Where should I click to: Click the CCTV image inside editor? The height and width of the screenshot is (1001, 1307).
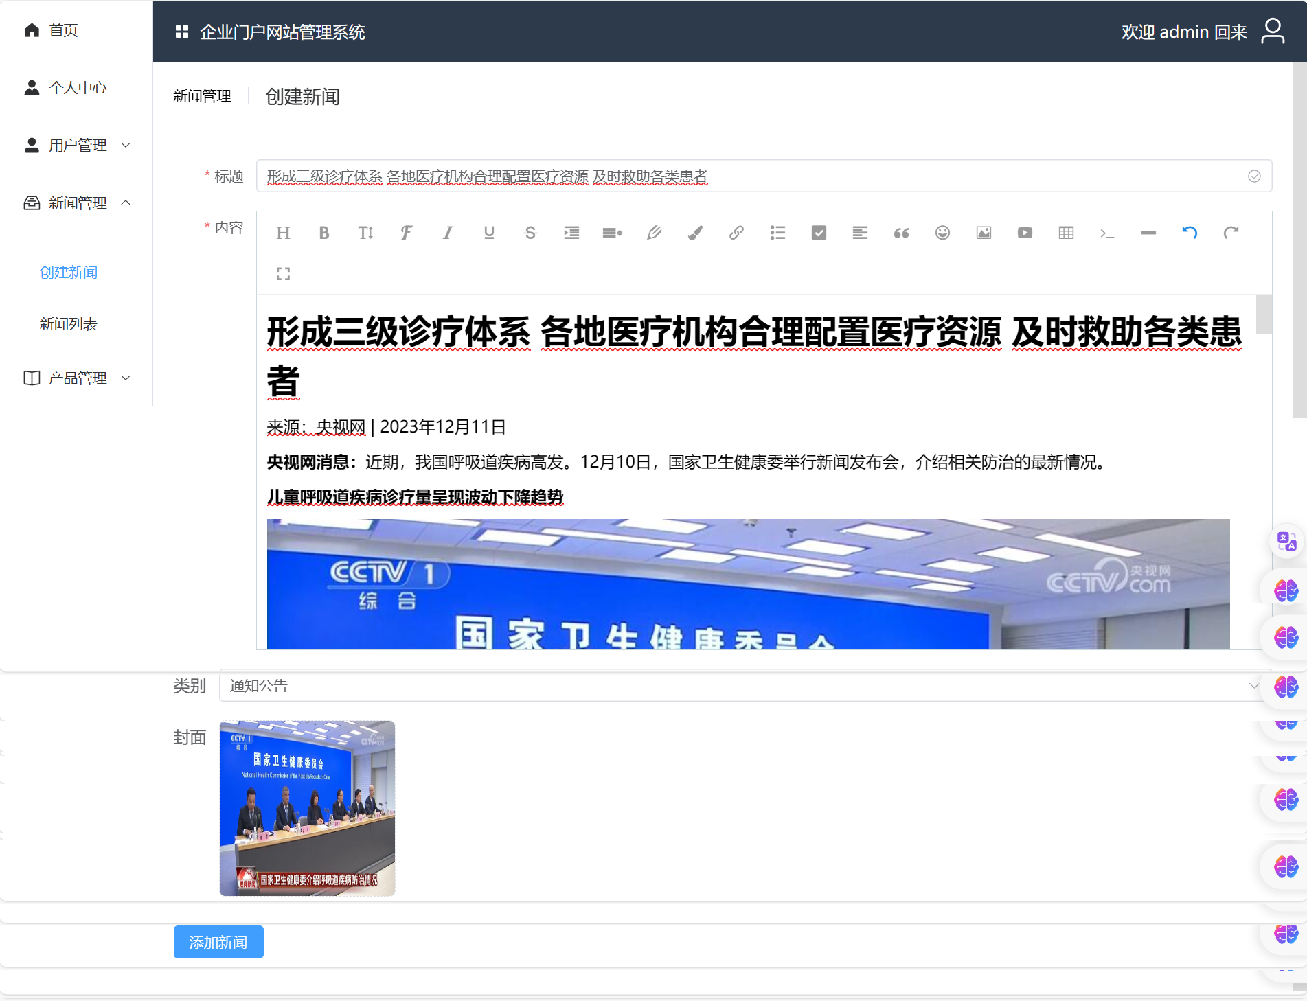tap(748, 584)
